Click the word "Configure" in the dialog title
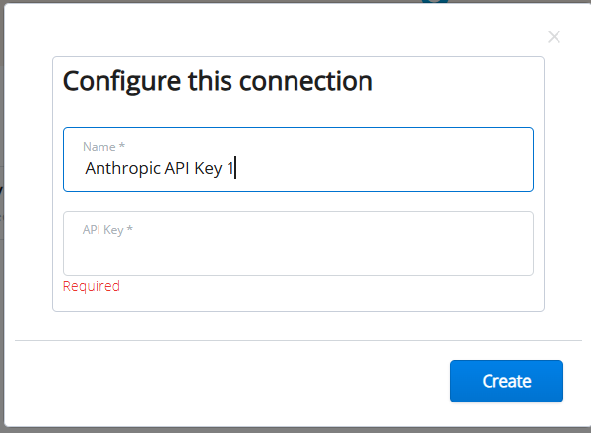 coord(118,81)
